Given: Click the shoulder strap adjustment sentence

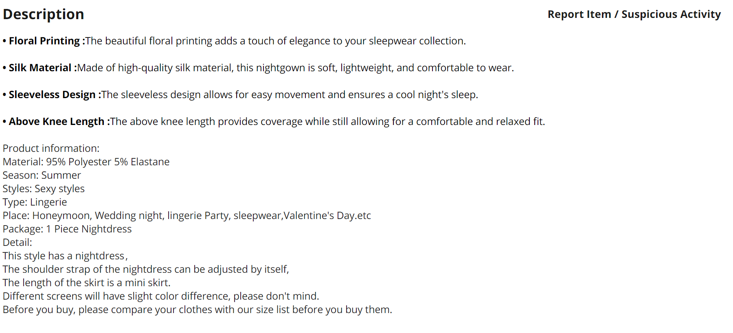Looking at the screenshot, I should click(x=146, y=269).
